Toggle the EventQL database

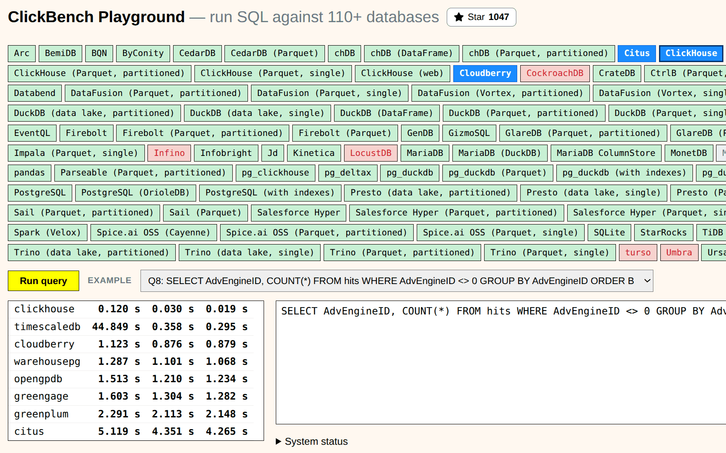32,133
